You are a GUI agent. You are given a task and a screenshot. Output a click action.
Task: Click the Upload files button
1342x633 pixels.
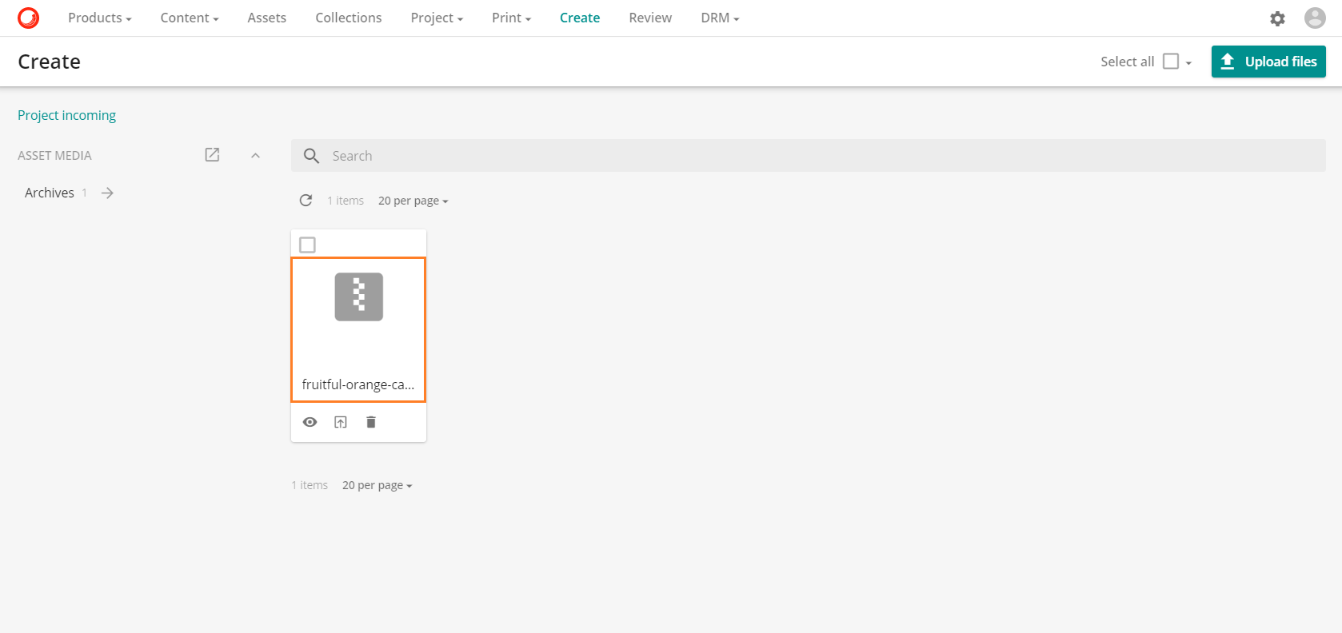coord(1268,62)
